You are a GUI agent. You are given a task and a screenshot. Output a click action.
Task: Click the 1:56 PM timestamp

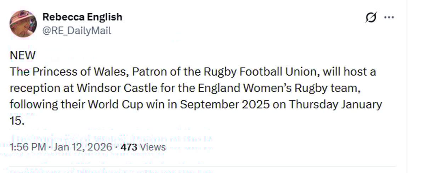pos(27,147)
